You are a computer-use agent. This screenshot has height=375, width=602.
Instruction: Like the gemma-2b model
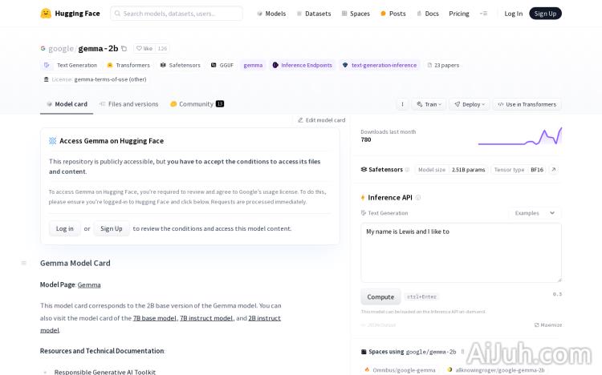(x=144, y=49)
